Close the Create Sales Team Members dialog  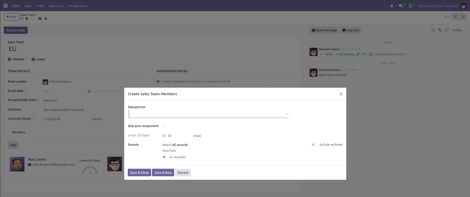pyautogui.click(x=341, y=94)
